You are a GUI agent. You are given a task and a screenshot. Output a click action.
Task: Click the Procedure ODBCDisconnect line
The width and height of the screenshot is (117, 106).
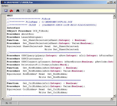tap(25, 59)
